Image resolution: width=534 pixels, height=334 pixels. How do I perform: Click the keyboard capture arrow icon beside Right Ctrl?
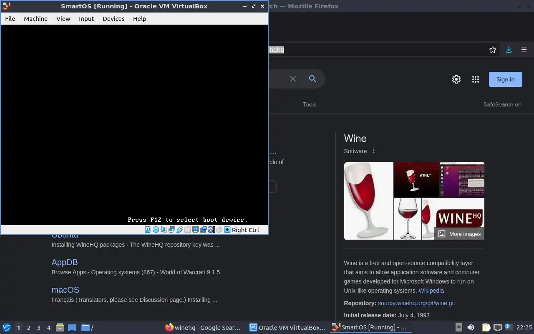pyautogui.click(x=227, y=230)
